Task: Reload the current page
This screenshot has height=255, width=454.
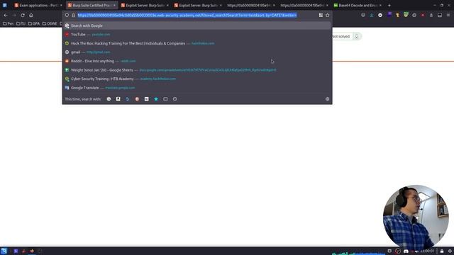Action: tap(23, 15)
